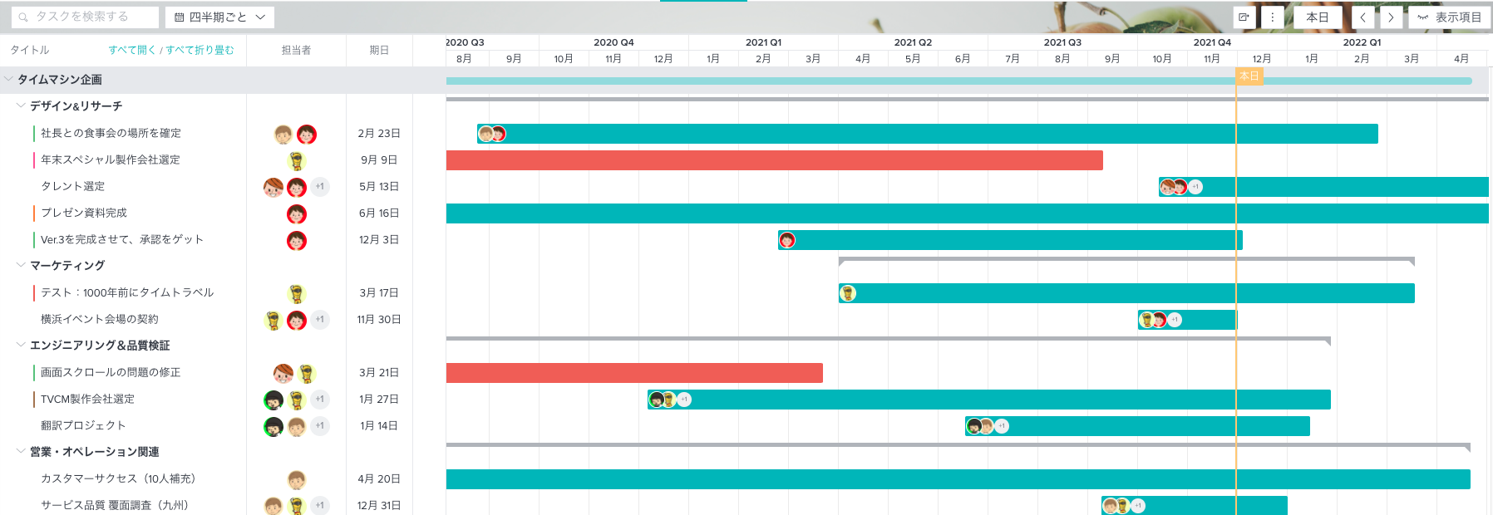Viewport: 1493px width, 515px height.
Task: Click avatar on テスト：1000年前 gantt bar
Action: pyautogui.click(x=848, y=293)
